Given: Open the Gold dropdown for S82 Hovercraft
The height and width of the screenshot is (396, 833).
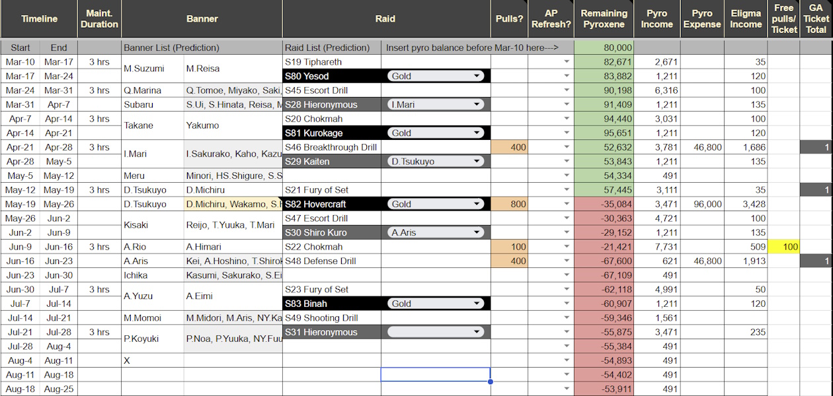Looking at the screenshot, I should click(436, 204).
